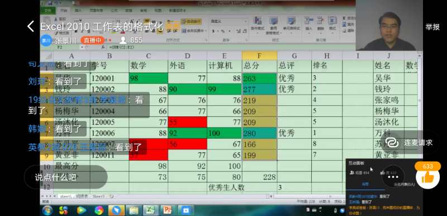
Task: Tap the 连麦请求 button
Action: pyautogui.click(x=409, y=142)
